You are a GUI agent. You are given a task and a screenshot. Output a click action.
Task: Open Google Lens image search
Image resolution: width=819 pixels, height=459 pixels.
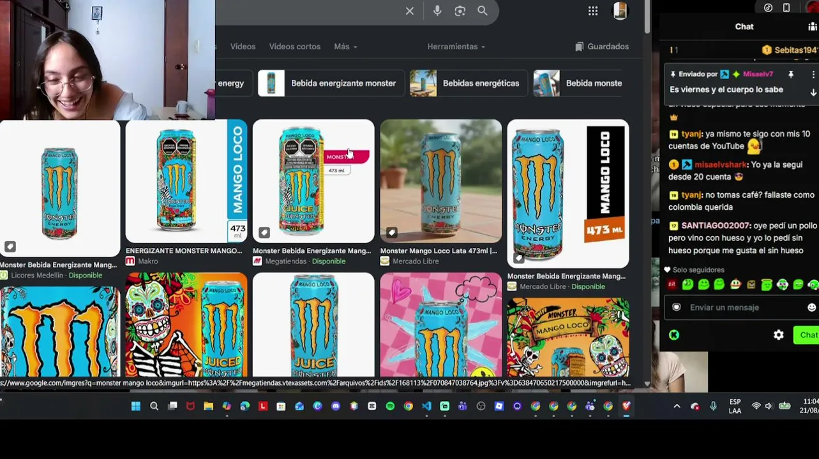click(460, 11)
